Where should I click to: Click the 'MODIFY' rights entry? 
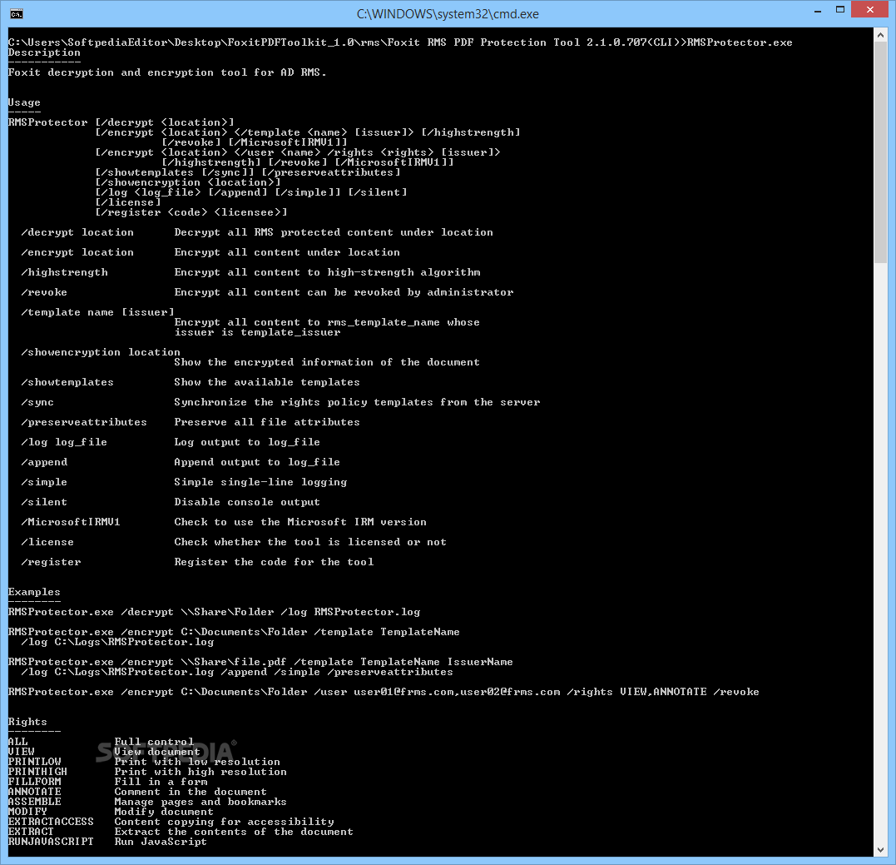(27, 812)
